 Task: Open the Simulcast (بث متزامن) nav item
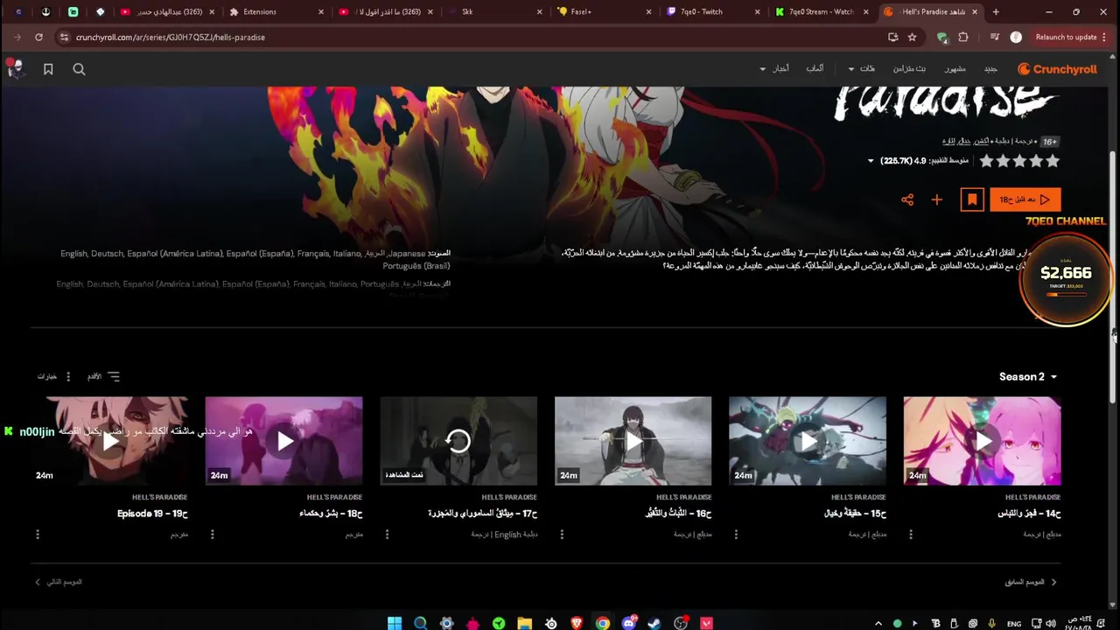coord(909,69)
